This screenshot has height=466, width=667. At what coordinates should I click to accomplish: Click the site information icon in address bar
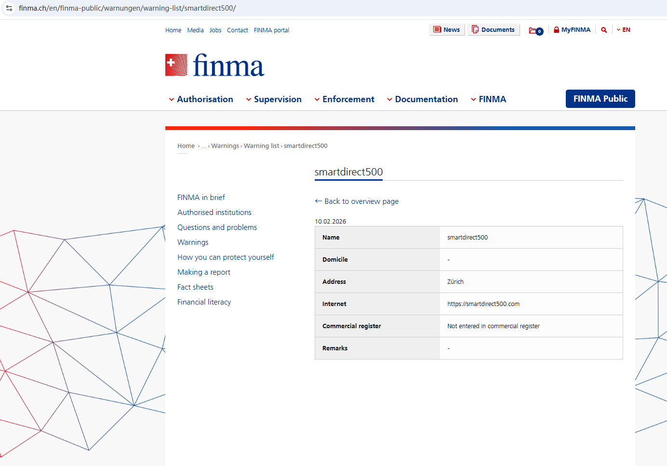(9, 8)
